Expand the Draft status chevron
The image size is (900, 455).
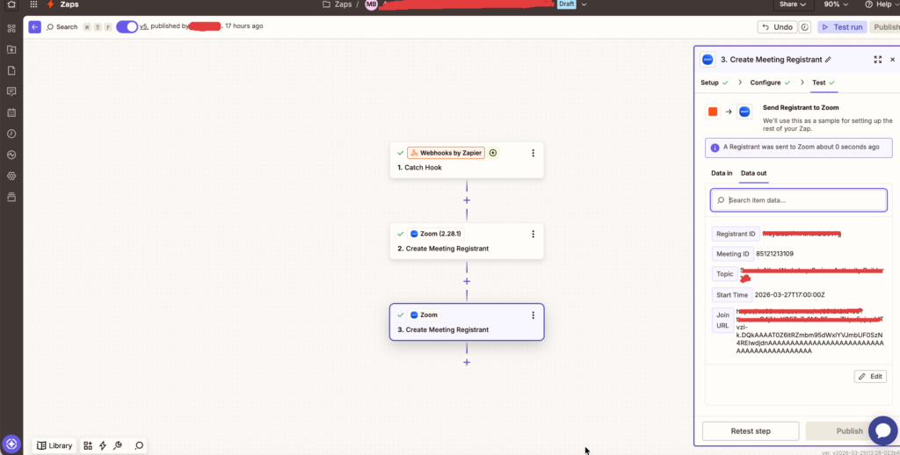(x=584, y=4)
